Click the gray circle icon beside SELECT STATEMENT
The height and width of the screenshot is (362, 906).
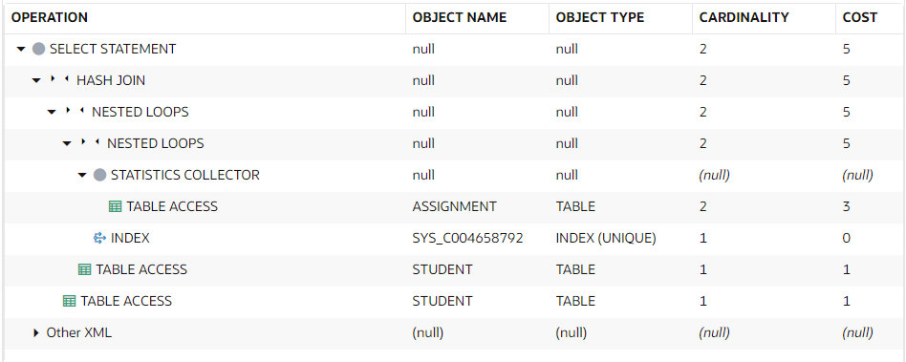(x=39, y=49)
